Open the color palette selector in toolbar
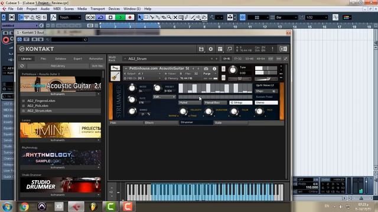 347,17
